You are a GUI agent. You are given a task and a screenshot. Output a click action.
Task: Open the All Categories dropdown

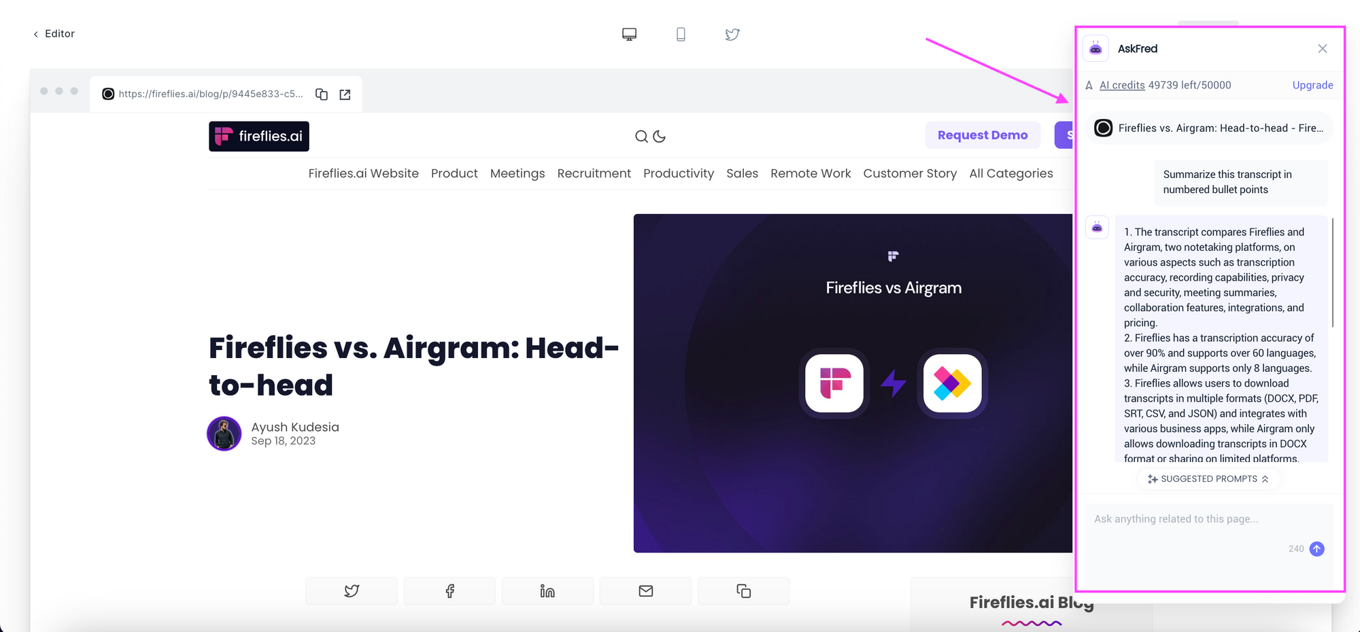point(1011,173)
